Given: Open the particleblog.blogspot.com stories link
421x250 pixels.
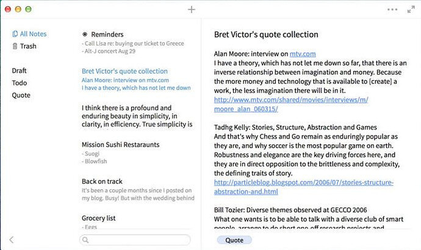Looking at the screenshot, I should click(304, 183).
